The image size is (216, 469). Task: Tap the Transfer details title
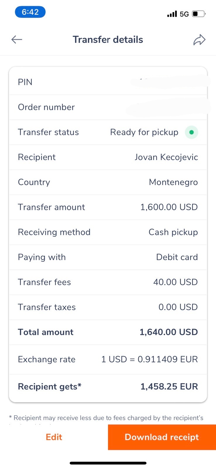[x=108, y=40]
